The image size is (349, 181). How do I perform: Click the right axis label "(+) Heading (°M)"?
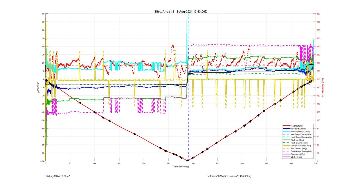[x=323, y=87]
